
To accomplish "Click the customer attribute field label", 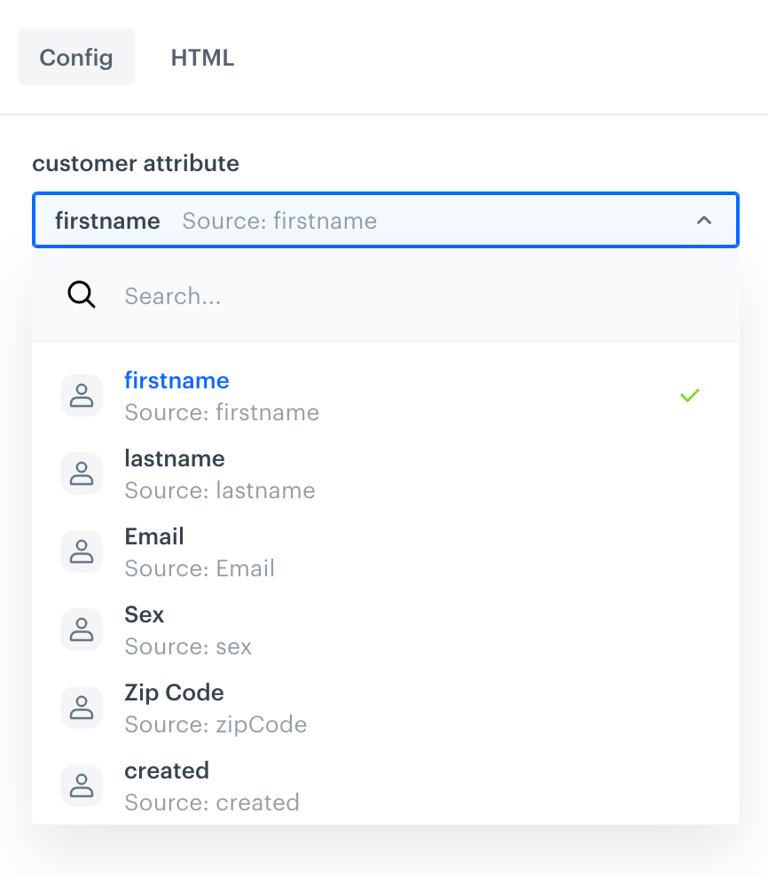I will click(x=136, y=163).
